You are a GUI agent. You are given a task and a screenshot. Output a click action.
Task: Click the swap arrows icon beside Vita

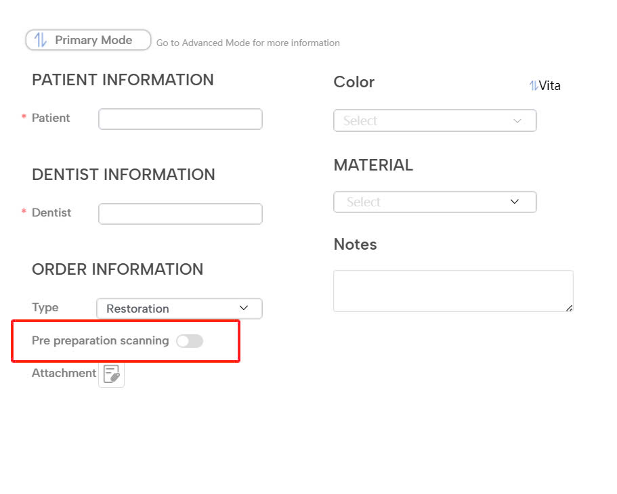(534, 86)
